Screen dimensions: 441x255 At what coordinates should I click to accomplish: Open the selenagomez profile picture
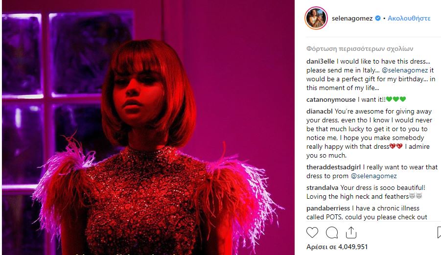click(x=316, y=18)
